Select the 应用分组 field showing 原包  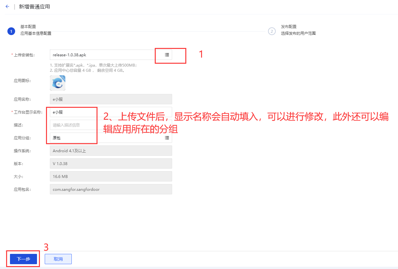pyautogui.click(x=111, y=138)
